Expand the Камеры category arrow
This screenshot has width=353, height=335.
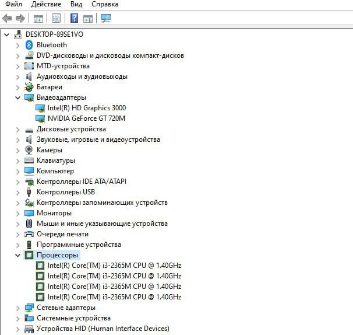(18, 151)
